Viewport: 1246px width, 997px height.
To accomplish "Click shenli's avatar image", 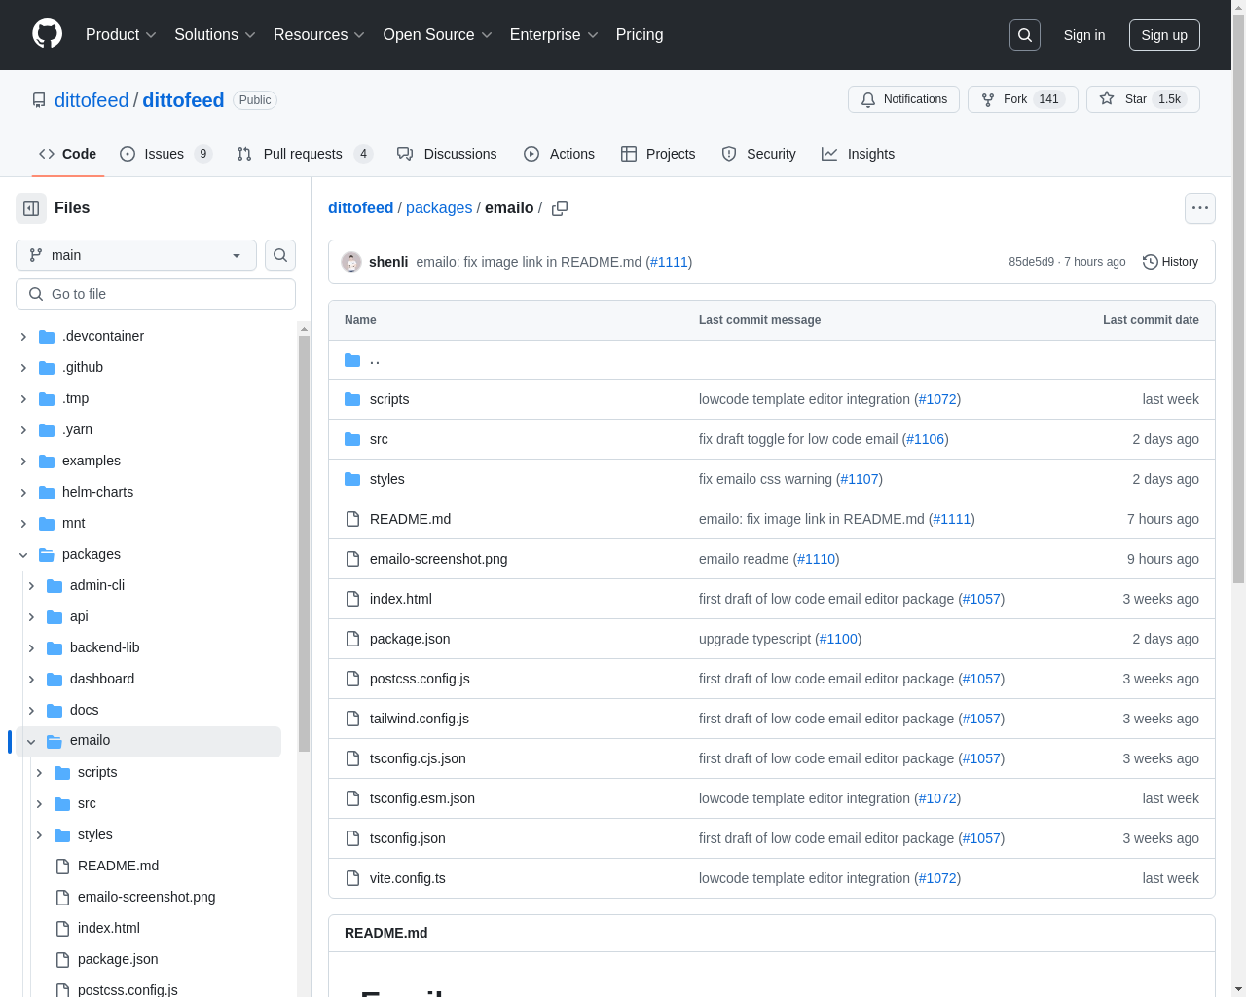I will (351, 262).
